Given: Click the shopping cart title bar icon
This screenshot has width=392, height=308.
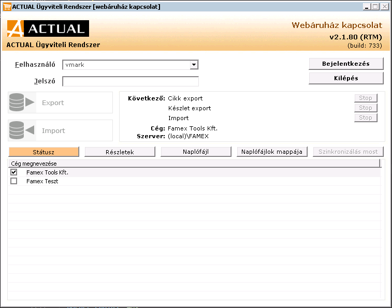Looking at the screenshot, I should (7, 6).
